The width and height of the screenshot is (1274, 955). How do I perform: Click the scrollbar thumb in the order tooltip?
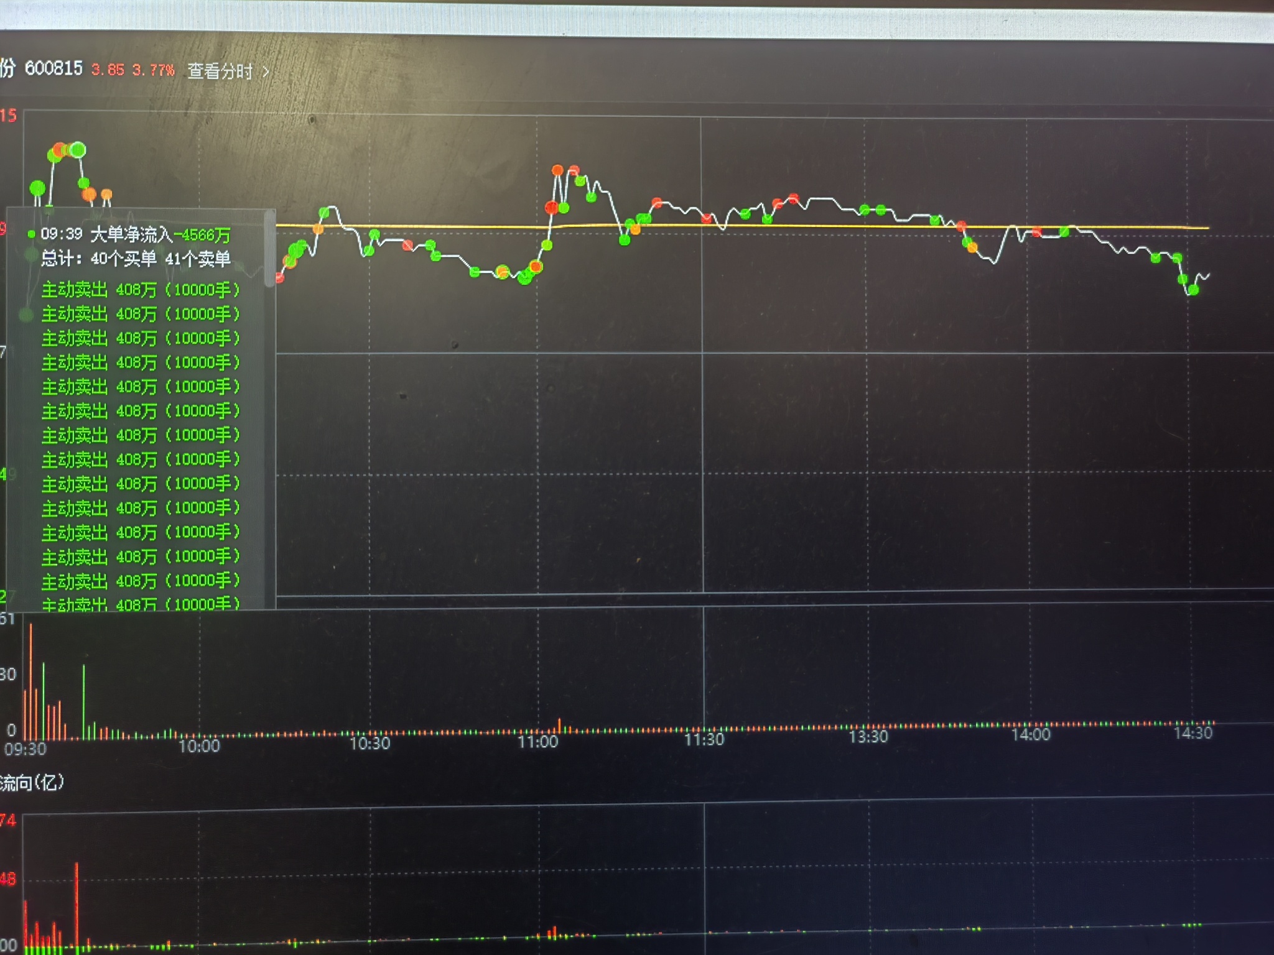click(269, 249)
